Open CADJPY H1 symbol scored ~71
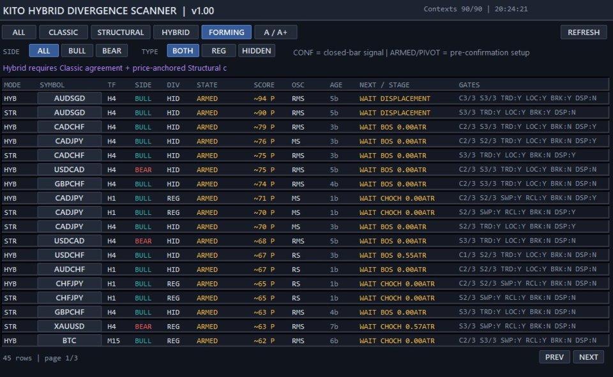The image size is (613, 377). 69,198
